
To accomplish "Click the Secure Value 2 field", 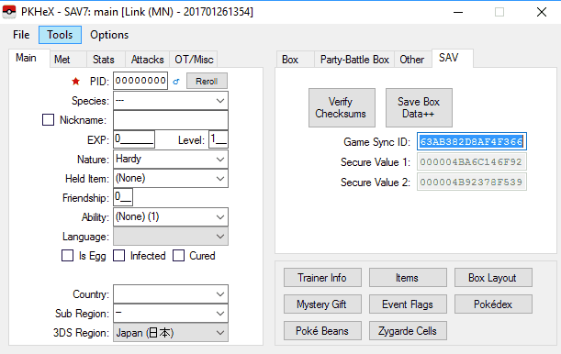I will click(x=472, y=182).
